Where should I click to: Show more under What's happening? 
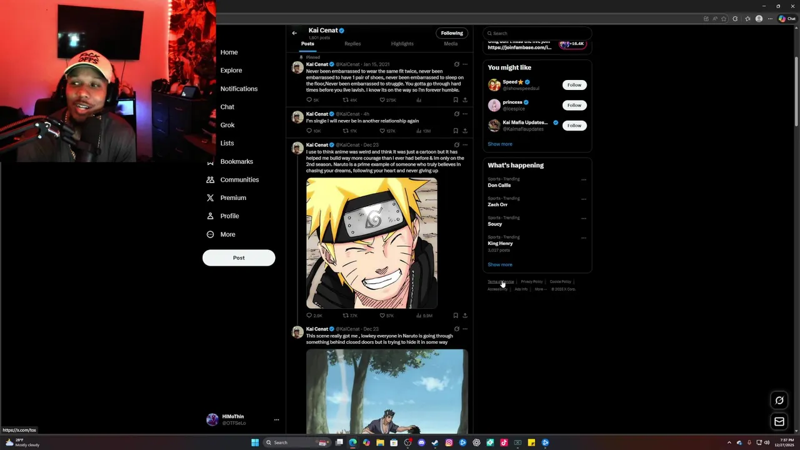500,264
